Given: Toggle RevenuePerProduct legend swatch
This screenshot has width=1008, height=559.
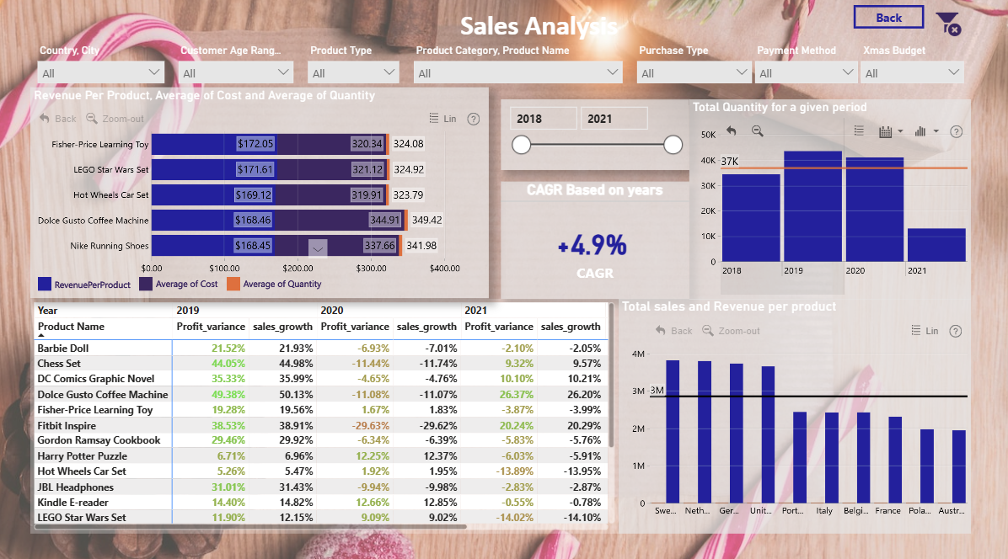Looking at the screenshot, I should pyautogui.click(x=45, y=285).
